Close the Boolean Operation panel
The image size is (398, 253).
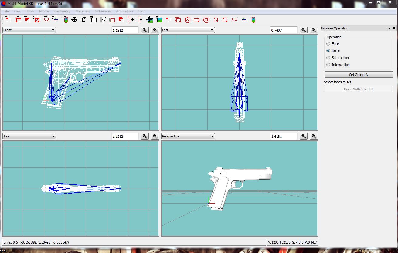pyautogui.click(x=394, y=28)
